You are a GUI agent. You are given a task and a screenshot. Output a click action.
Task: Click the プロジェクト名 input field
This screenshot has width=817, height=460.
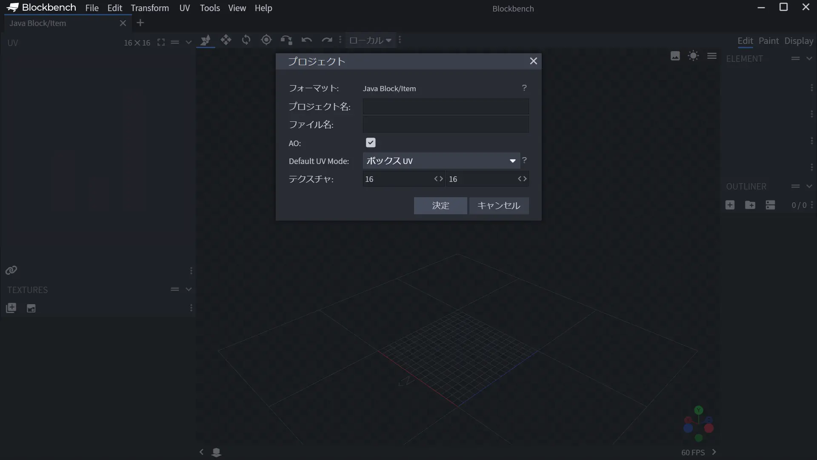(446, 106)
